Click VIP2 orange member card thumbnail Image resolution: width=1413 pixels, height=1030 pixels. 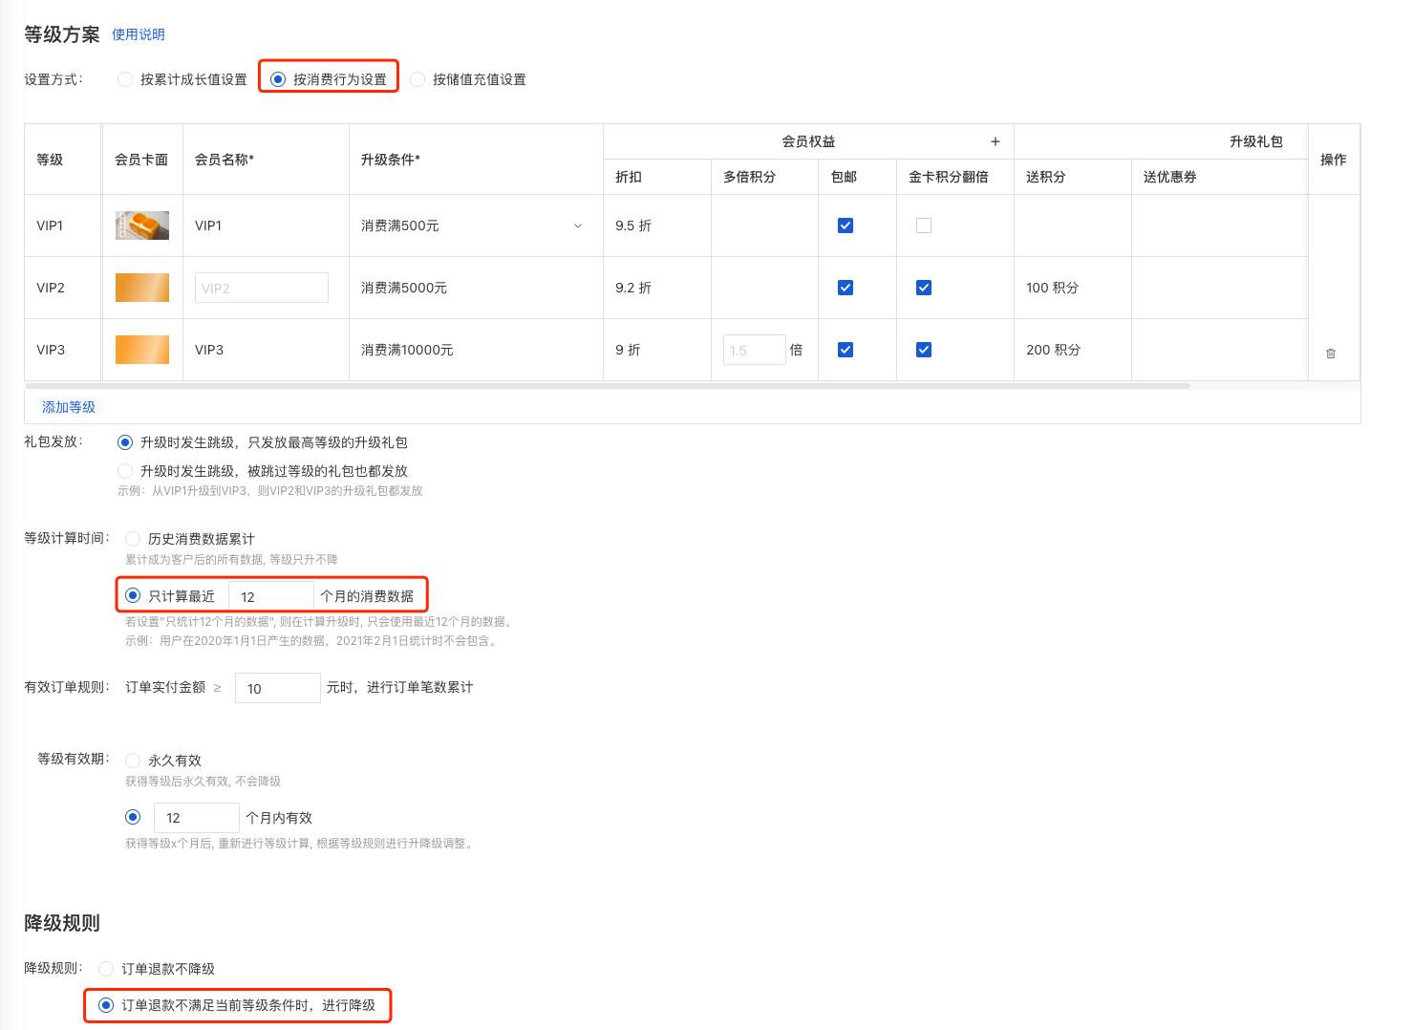(x=142, y=288)
